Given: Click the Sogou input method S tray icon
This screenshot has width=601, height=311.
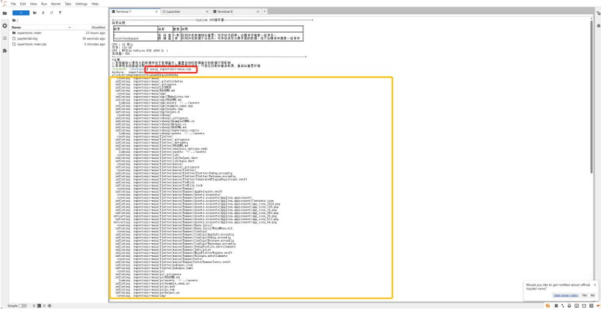Looking at the screenshot, I should [x=548, y=306].
